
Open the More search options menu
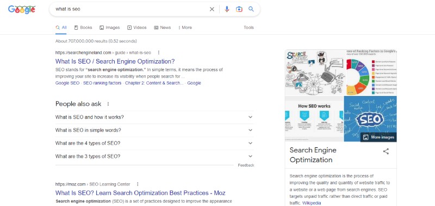coord(185,28)
